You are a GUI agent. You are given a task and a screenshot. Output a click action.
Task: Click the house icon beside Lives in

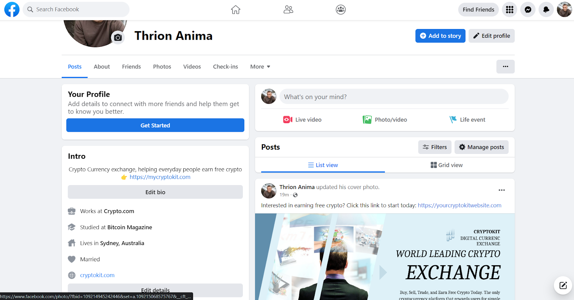tap(72, 243)
